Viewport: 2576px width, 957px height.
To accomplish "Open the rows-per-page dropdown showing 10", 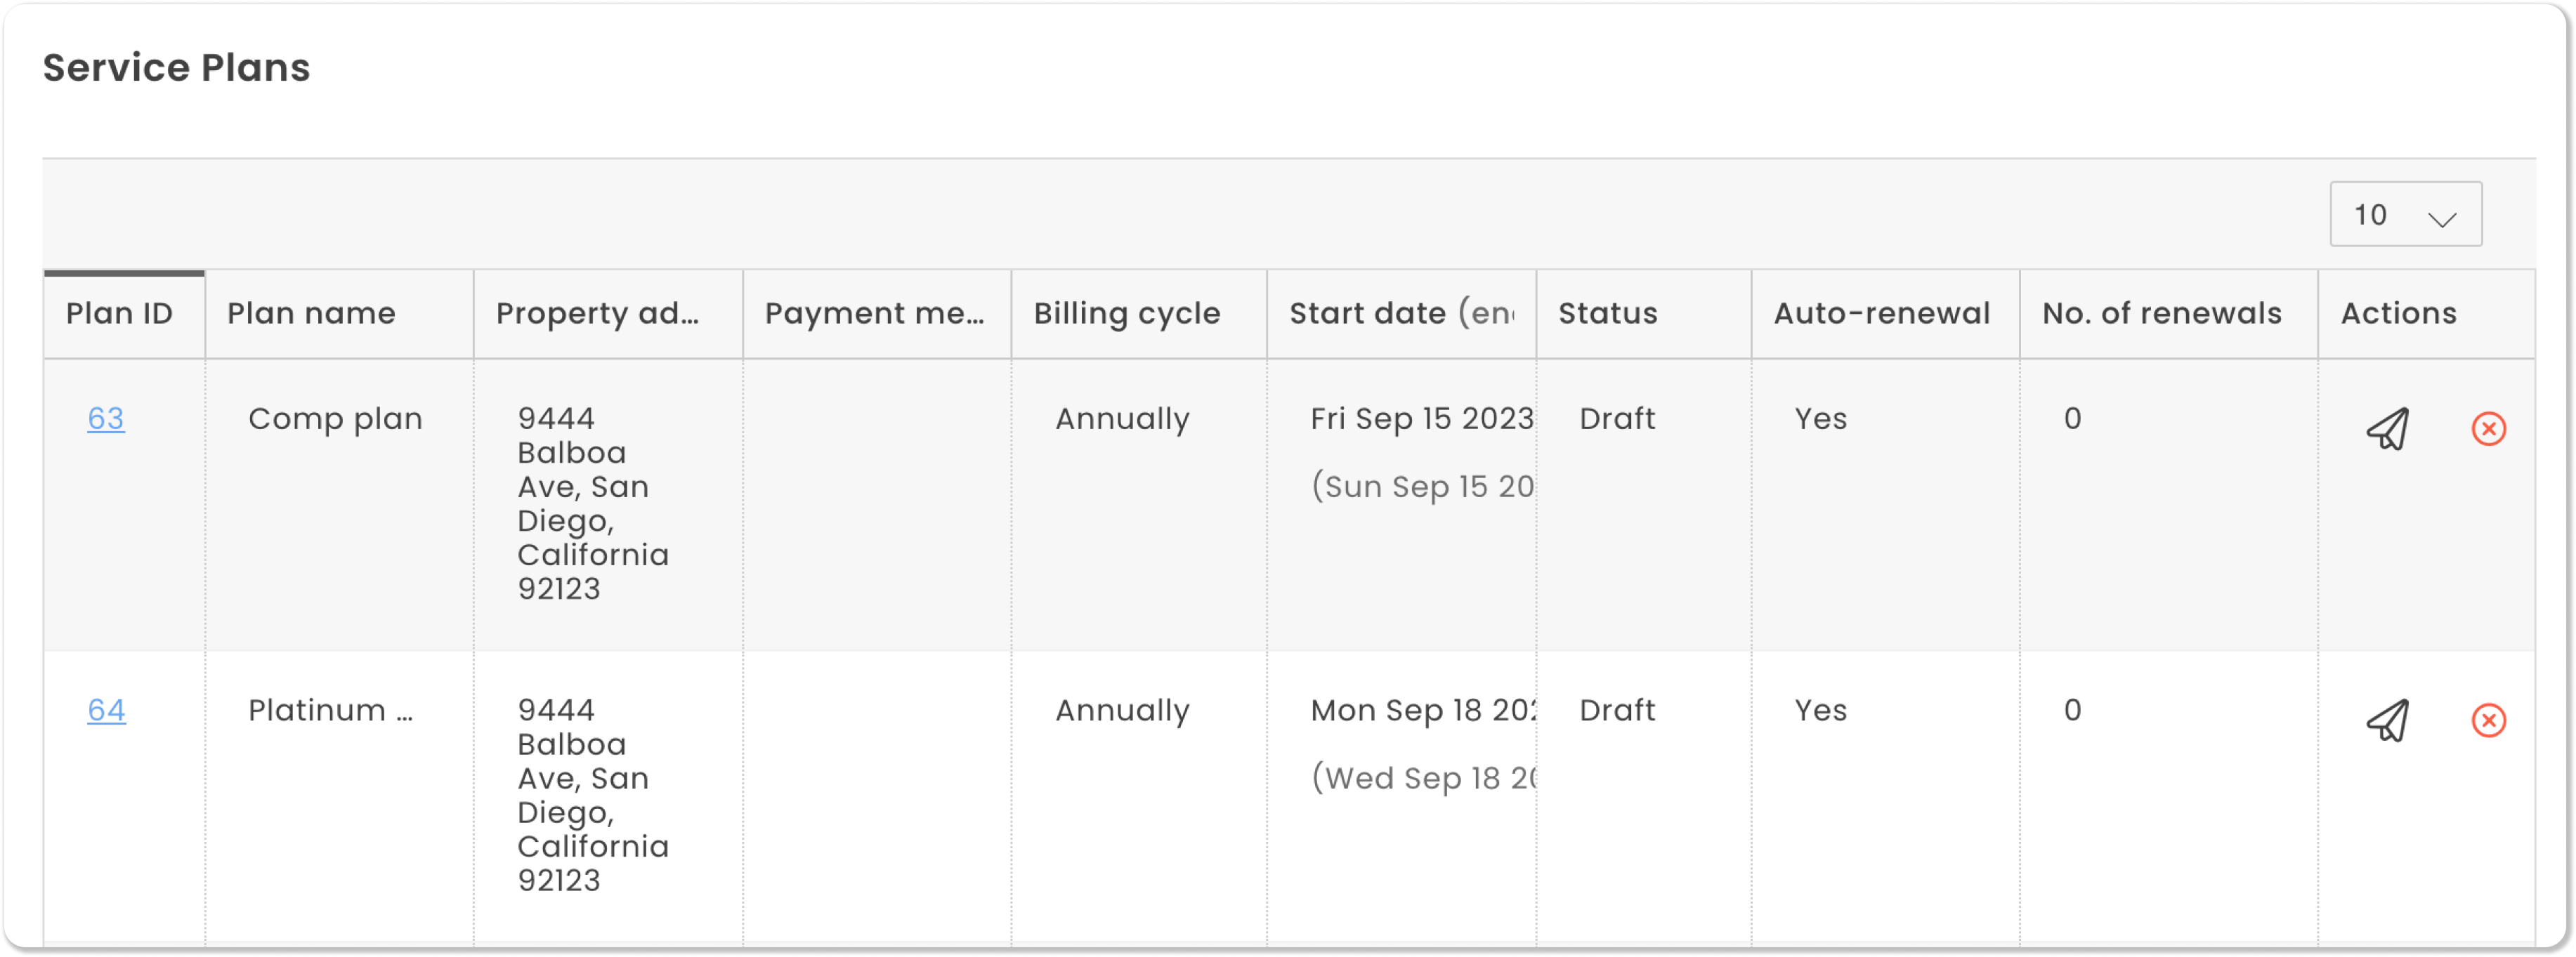I will (2405, 214).
